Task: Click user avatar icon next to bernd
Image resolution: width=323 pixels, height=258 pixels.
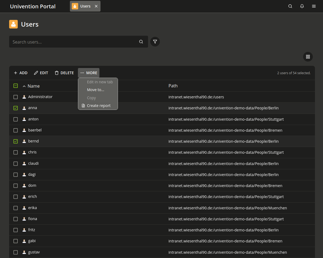Action: tap(24, 141)
